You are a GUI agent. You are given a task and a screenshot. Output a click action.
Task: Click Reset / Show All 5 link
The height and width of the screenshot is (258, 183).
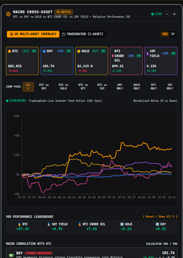click(160, 217)
